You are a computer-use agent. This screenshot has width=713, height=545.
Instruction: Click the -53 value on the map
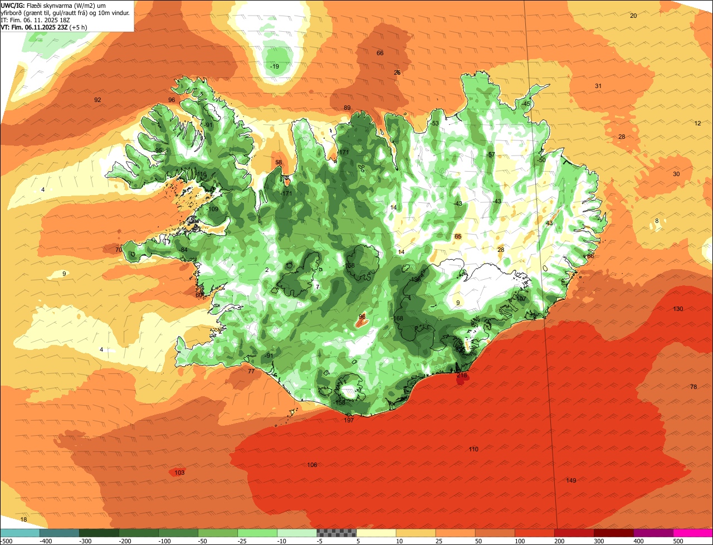434,123
